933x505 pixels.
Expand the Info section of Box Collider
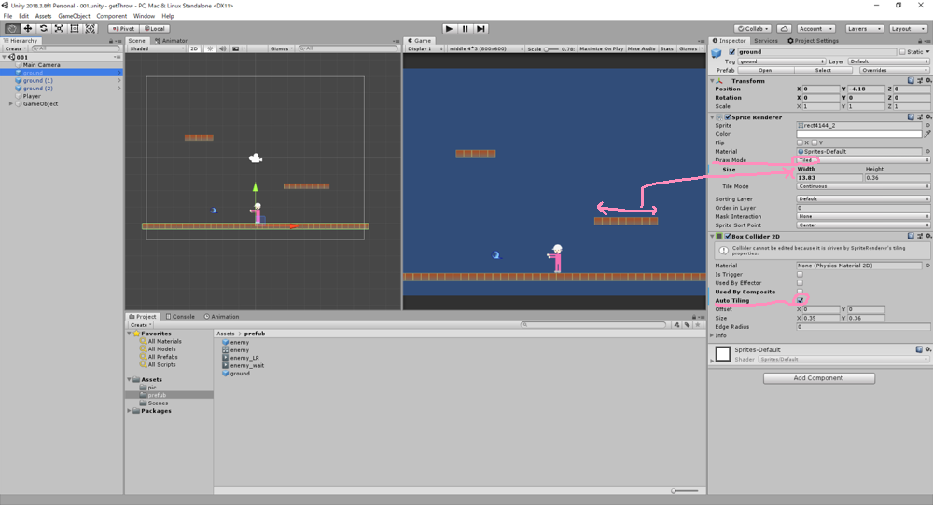tap(712, 335)
